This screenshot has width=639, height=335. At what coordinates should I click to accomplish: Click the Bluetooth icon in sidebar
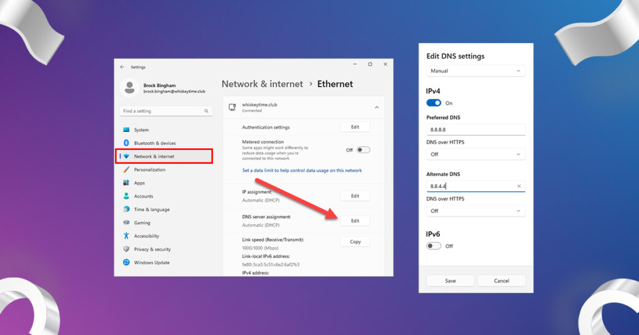pyautogui.click(x=126, y=143)
